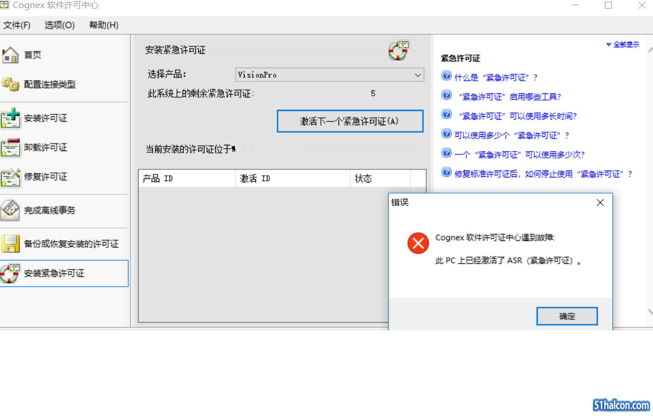The width and height of the screenshot is (653, 416).
Task: Click help icon beside 可以使用多长时间
Action: pos(446,114)
